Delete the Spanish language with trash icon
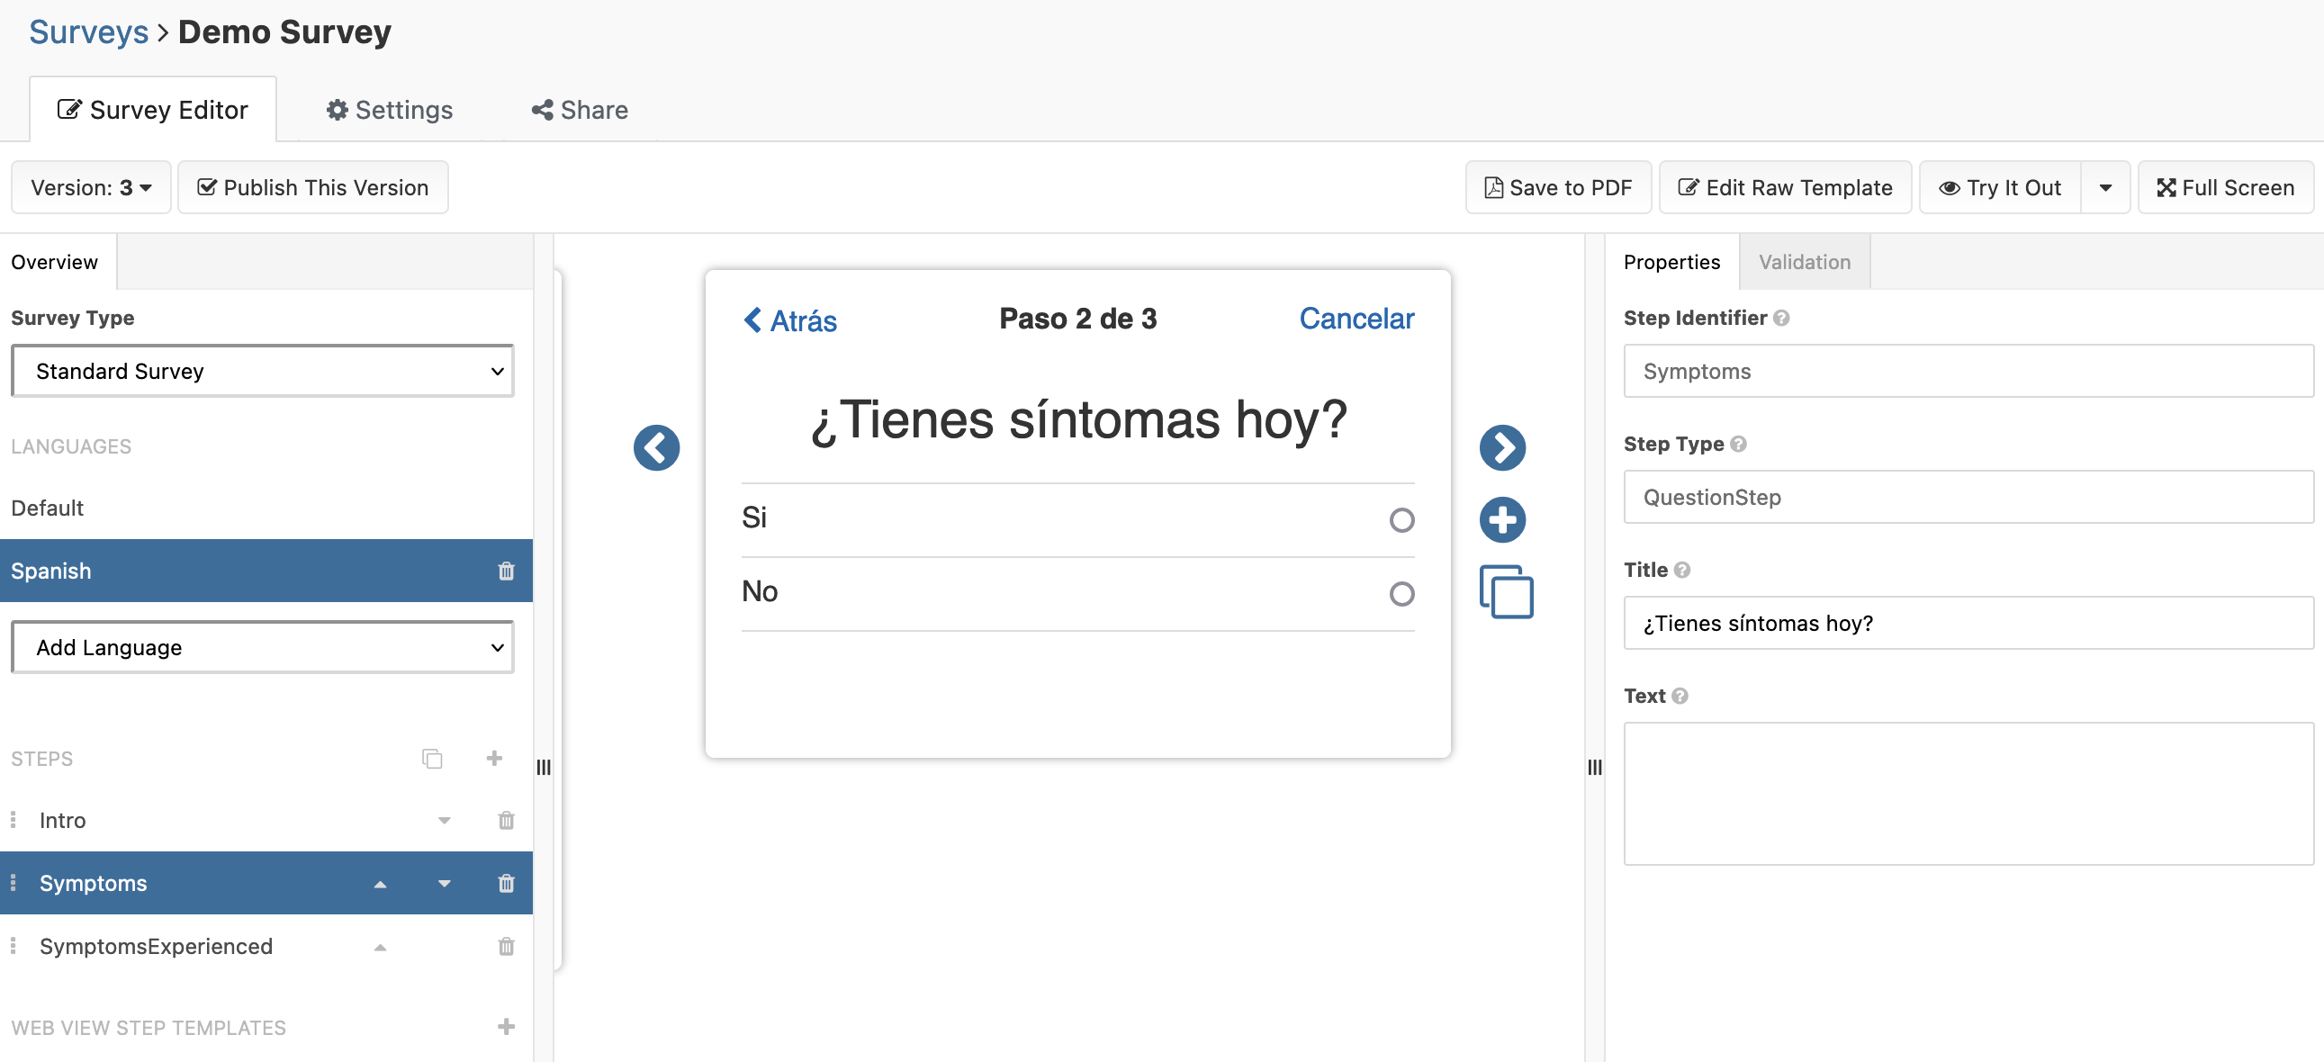The image size is (2324, 1062). [506, 571]
